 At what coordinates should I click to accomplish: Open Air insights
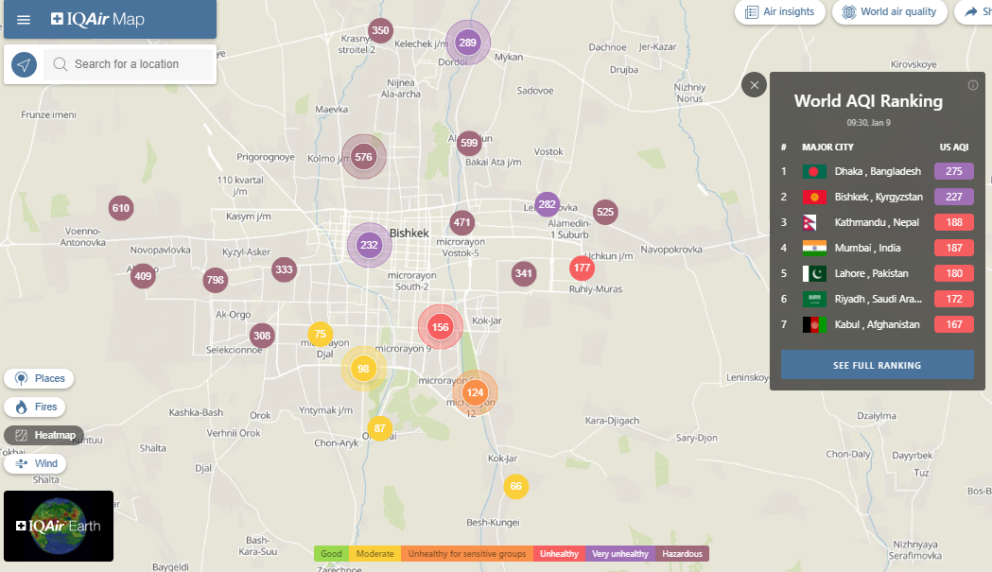point(780,12)
